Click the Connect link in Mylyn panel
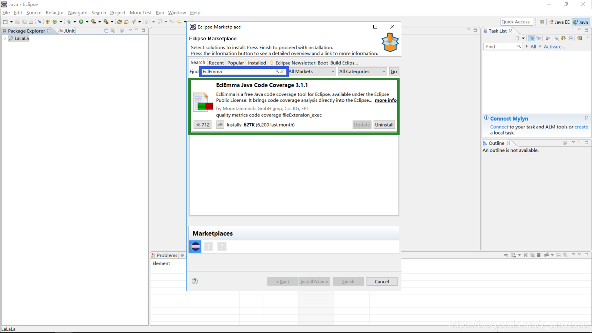 pyautogui.click(x=499, y=127)
